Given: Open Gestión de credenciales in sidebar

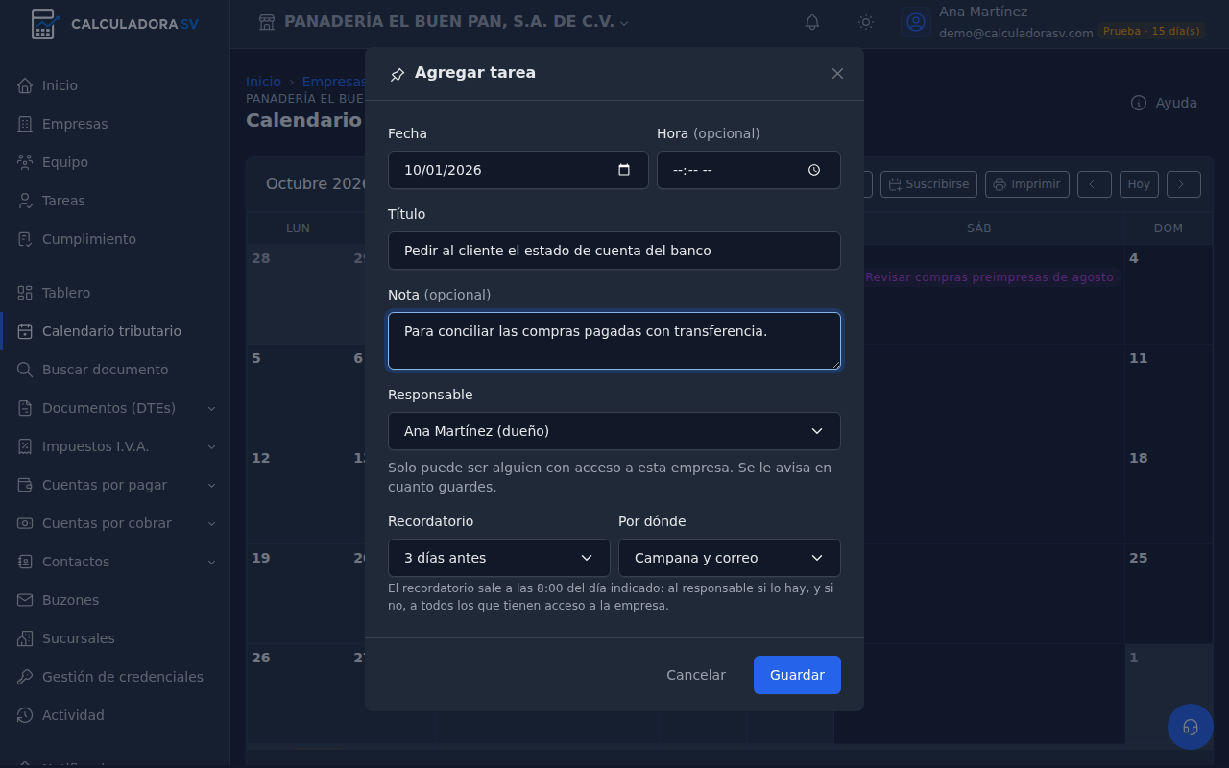Looking at the screenshot, I should 115,677.
